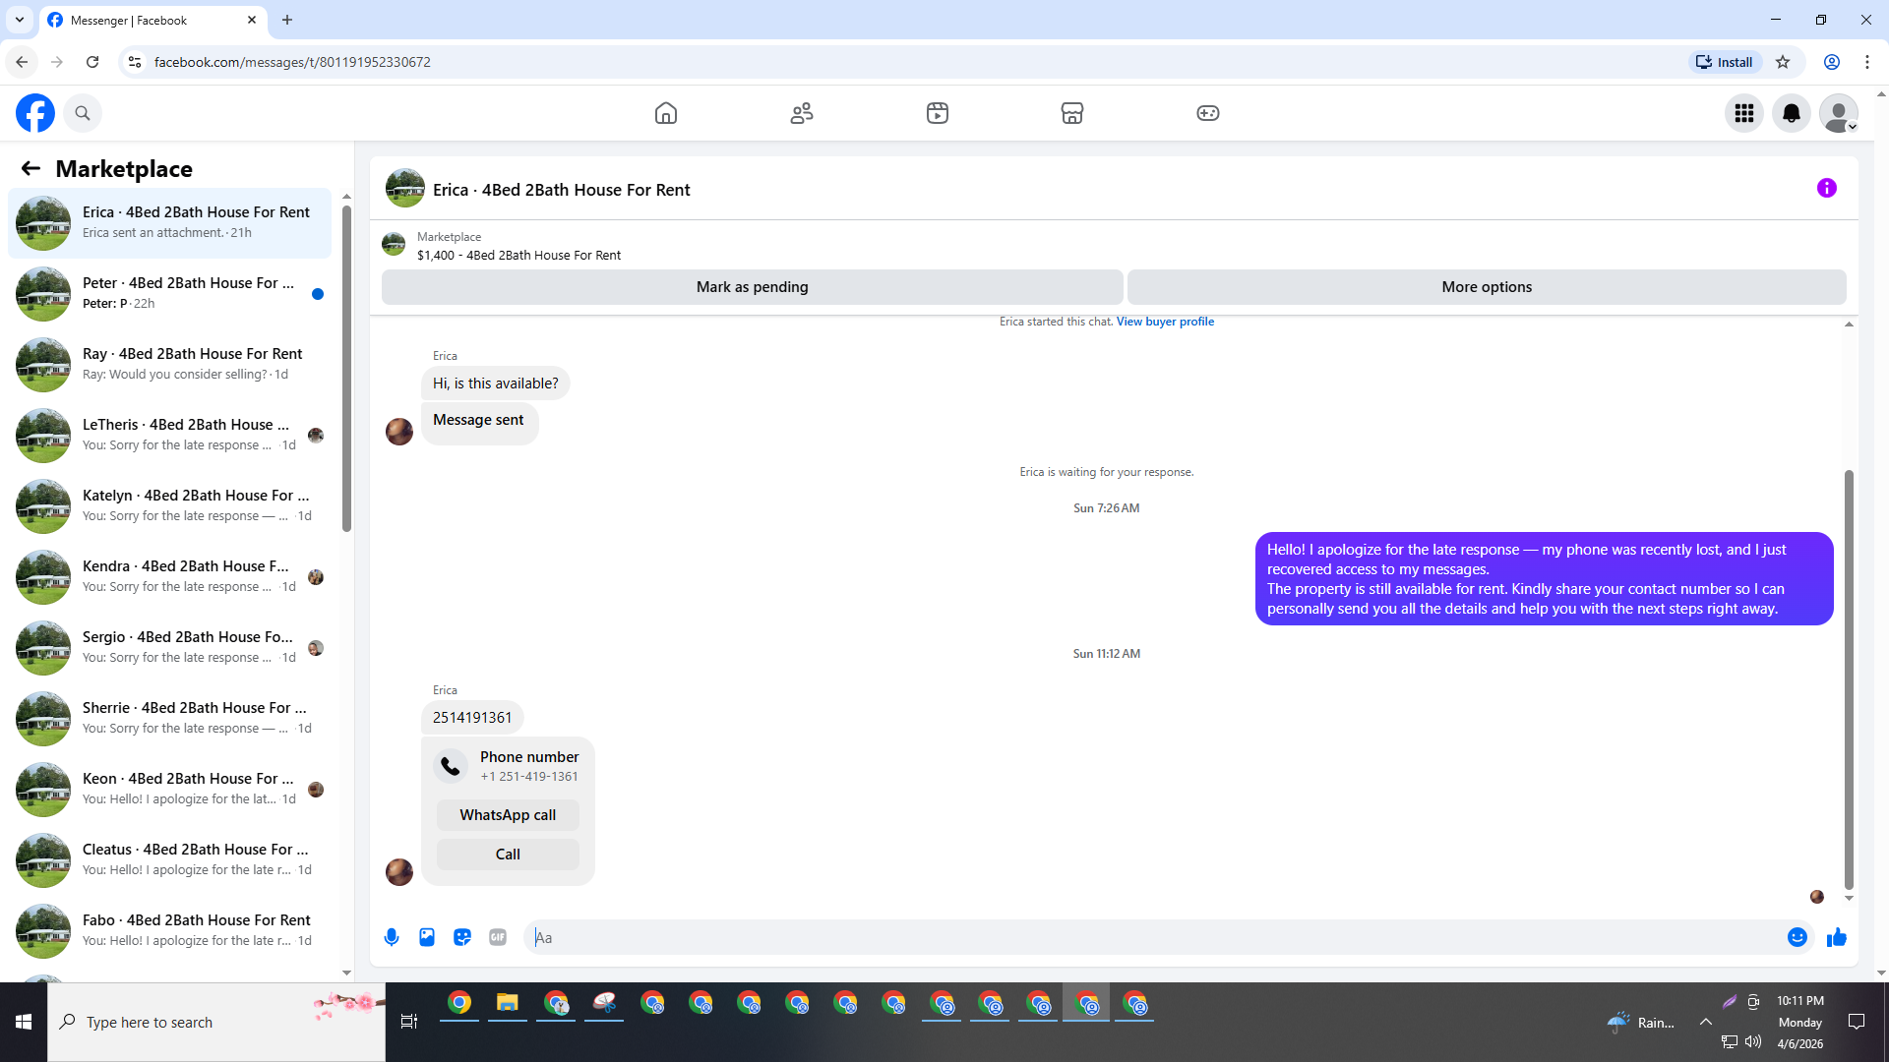Click Erica's listing thumbnail in chat header
The height and width of the screenshot is (1062, 1889).
[x=405, y=188]
